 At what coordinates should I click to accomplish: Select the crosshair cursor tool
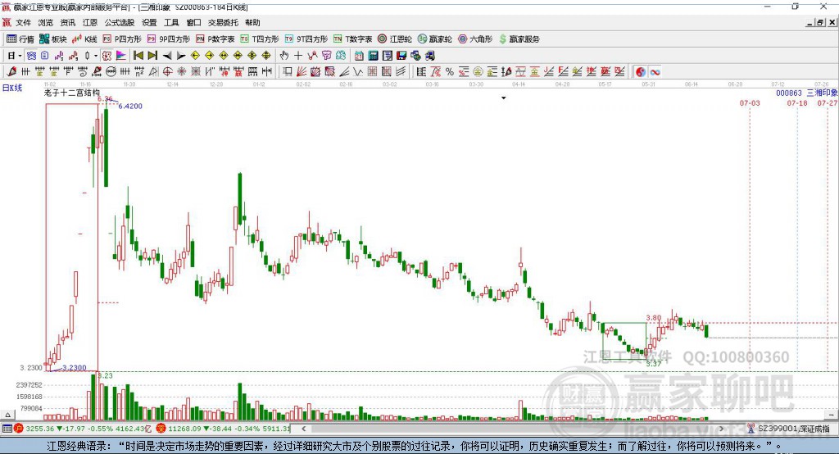298,55
